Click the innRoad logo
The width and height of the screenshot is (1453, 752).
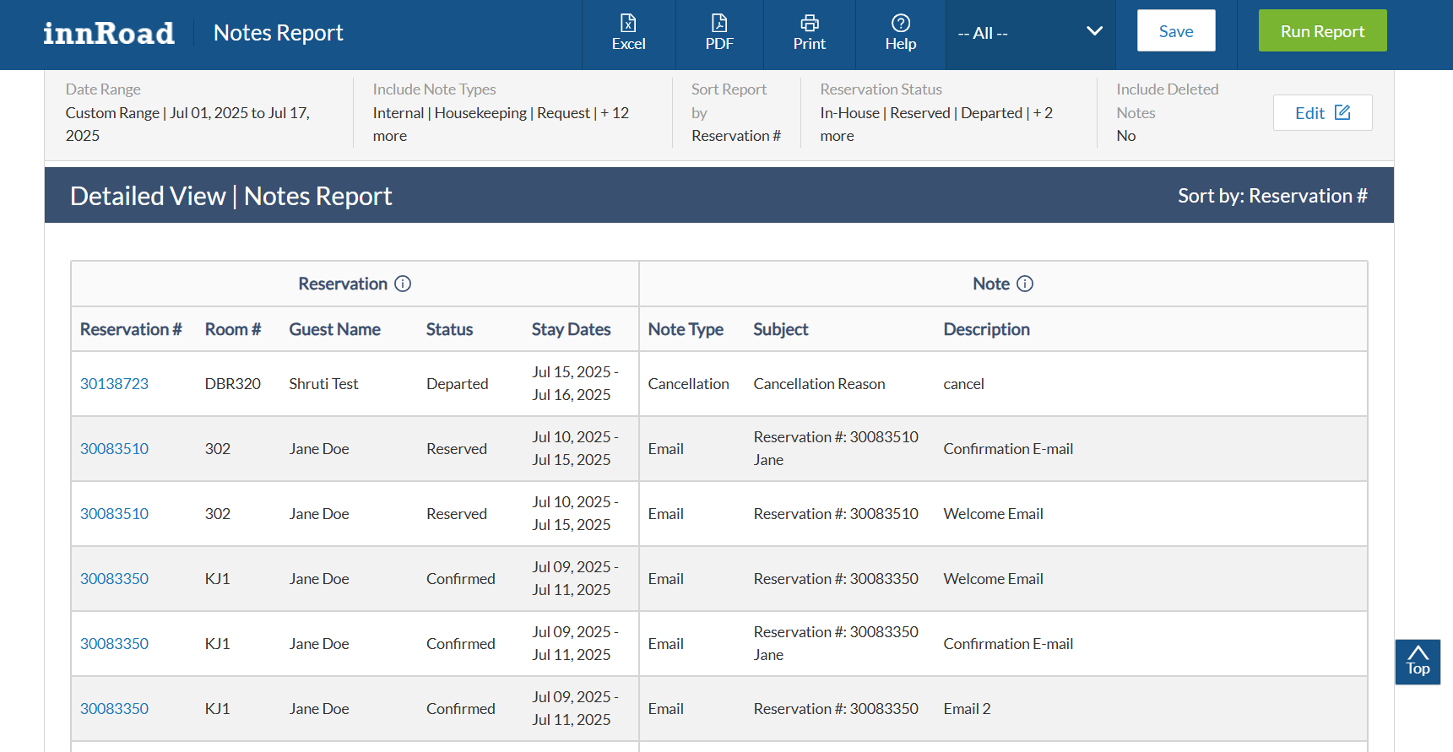tap(109, 33)
